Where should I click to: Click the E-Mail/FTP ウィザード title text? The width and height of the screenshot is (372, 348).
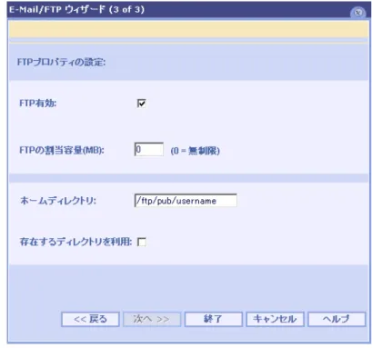(76, 9)
